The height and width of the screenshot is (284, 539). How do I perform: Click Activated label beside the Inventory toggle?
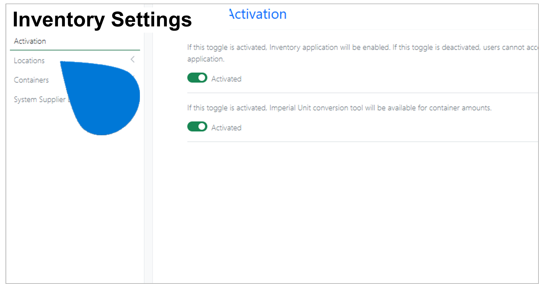point(226,79)
